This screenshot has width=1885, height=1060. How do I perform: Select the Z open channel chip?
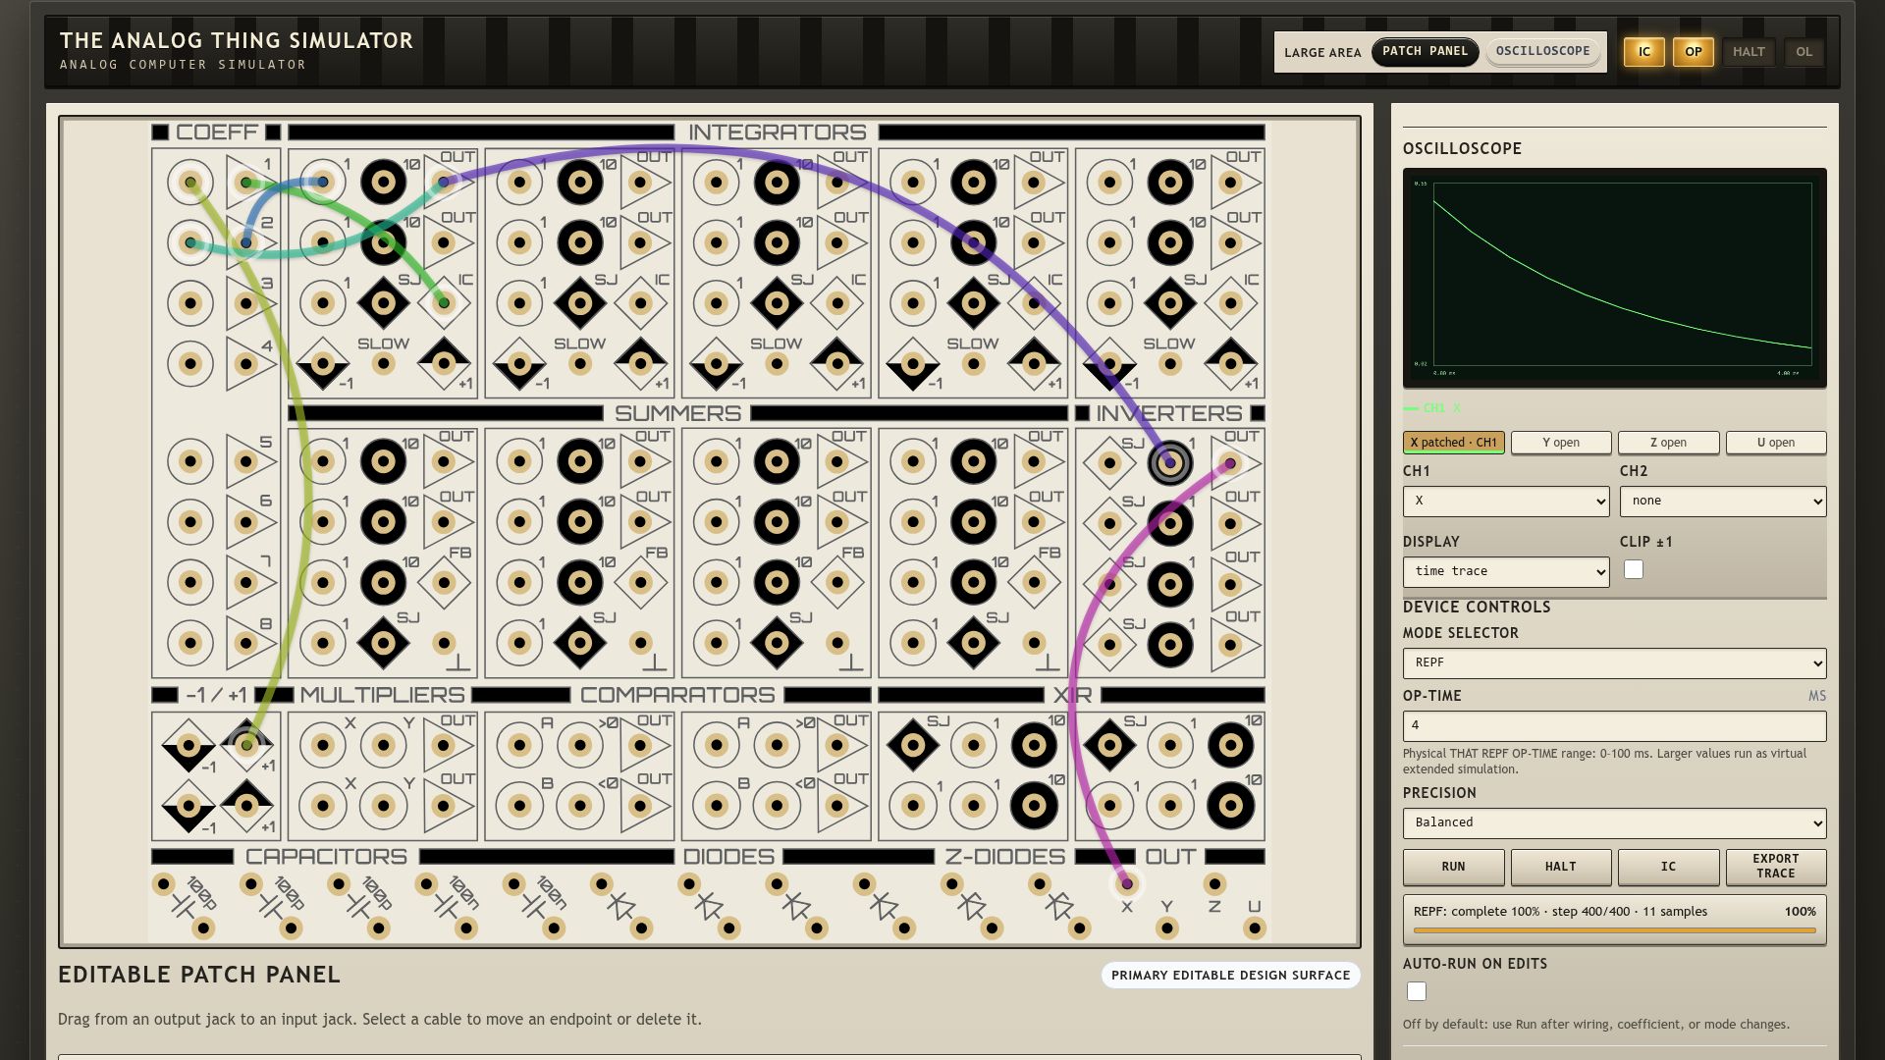click(1669, 443)
